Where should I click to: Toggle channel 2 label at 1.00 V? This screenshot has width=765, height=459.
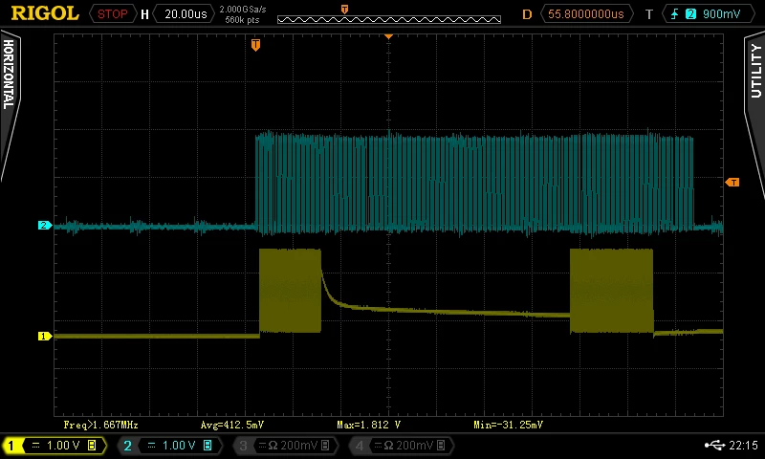[x=170, y=446]
